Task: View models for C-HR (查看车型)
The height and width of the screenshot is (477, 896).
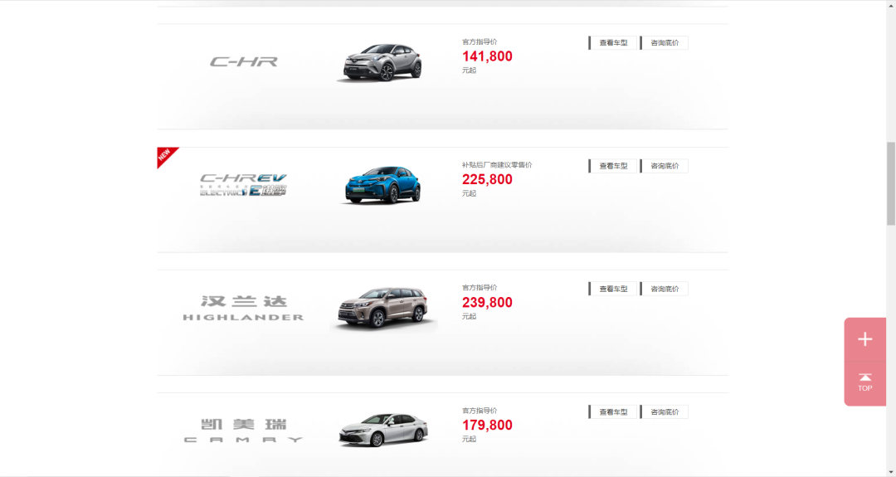Action: point(612,43)
